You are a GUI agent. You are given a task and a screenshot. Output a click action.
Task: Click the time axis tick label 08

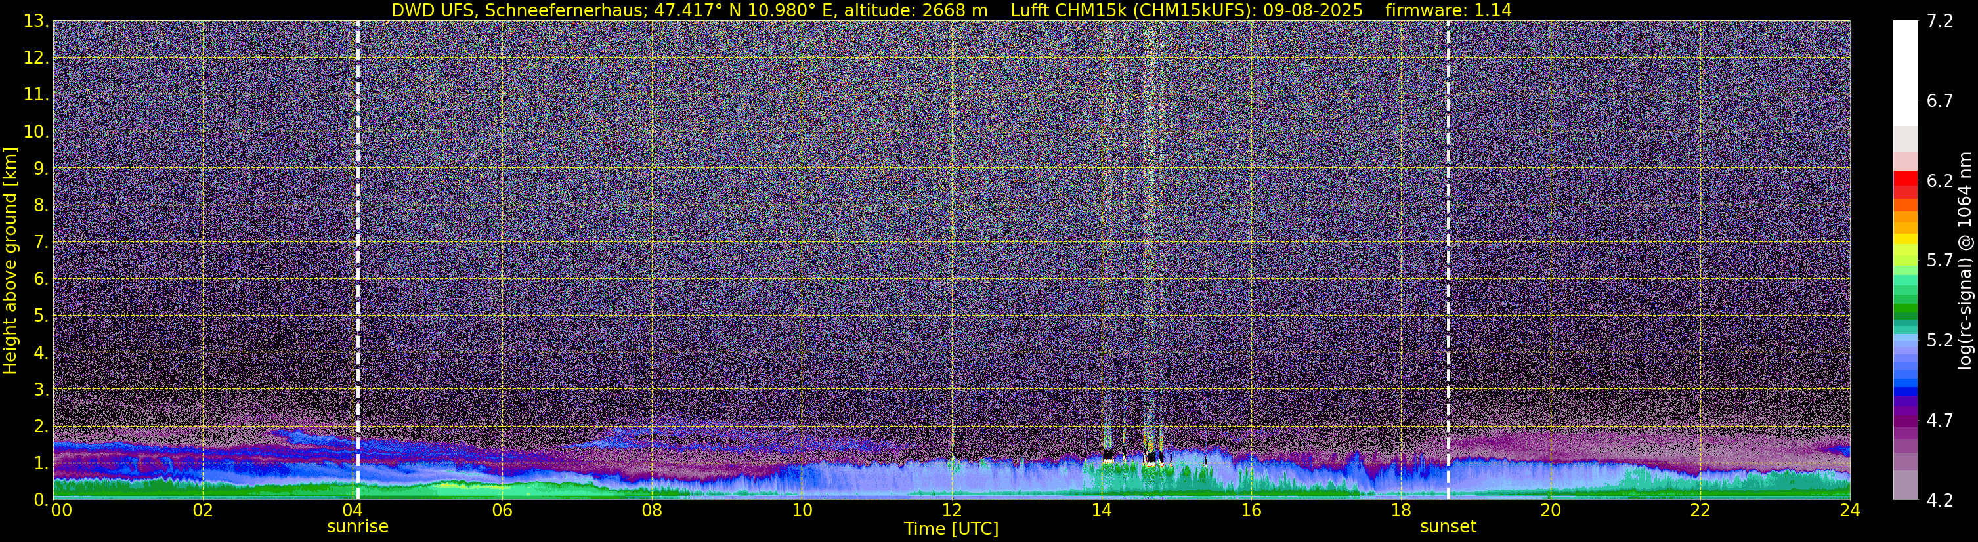[x=651, y=511]
